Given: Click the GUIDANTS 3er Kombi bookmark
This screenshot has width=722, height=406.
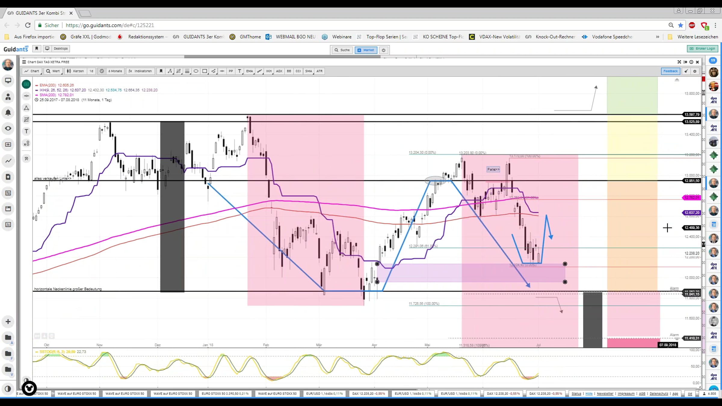Looking at the screenshot, I should [199, 37].
